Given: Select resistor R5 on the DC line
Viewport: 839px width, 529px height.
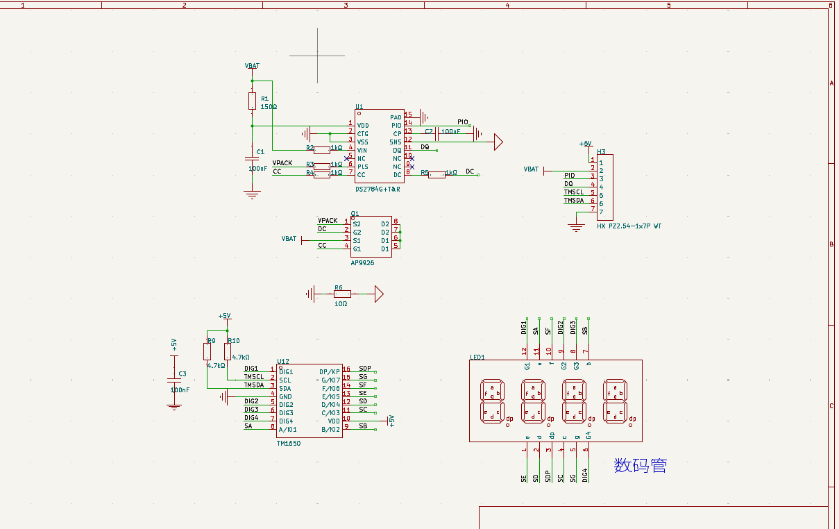Looking at the screenshot, I should [437, 174].
